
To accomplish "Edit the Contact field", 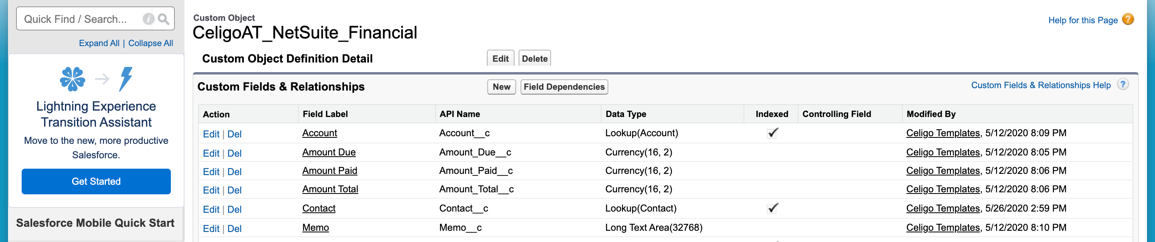I will [211, 209].
